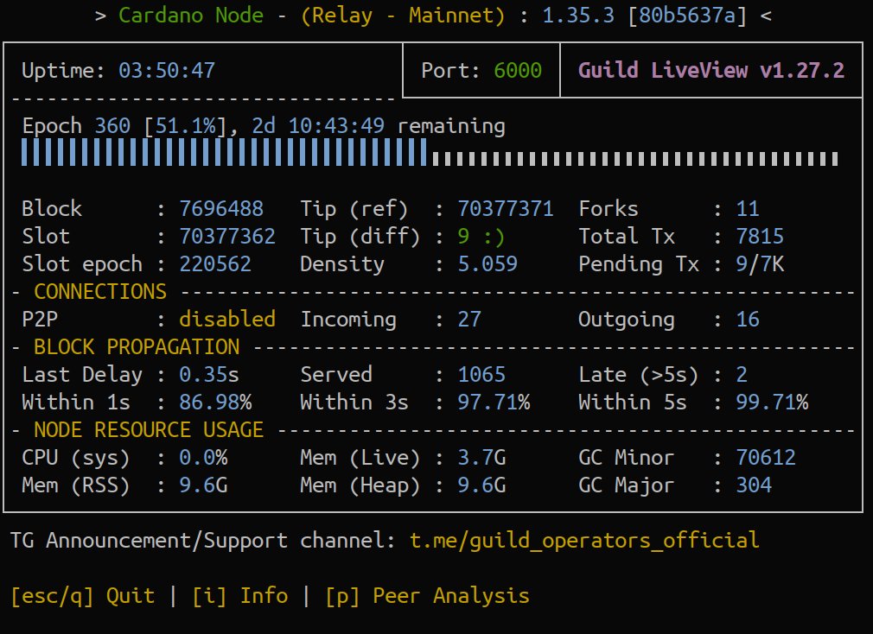873x634 pixels.
Task: Click the Tip (ref) label
Action: pyautogui.click(x=354, y=209)
